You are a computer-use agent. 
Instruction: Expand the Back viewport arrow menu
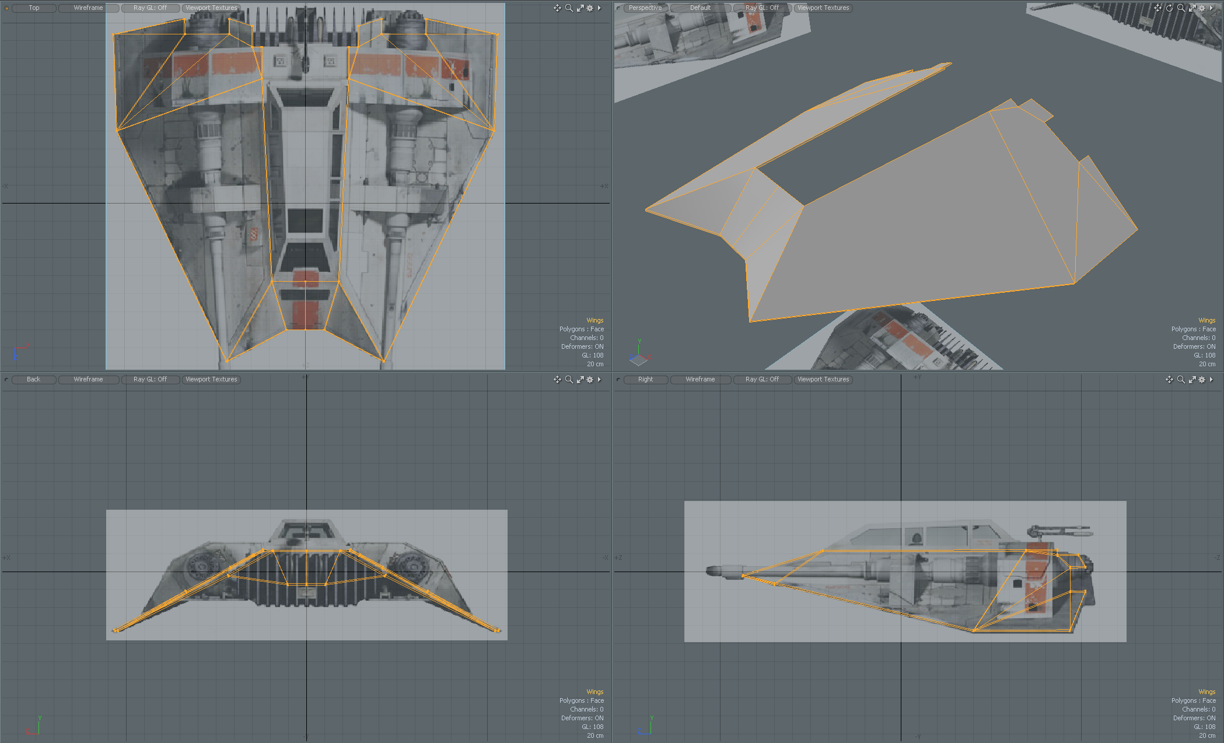599,379
